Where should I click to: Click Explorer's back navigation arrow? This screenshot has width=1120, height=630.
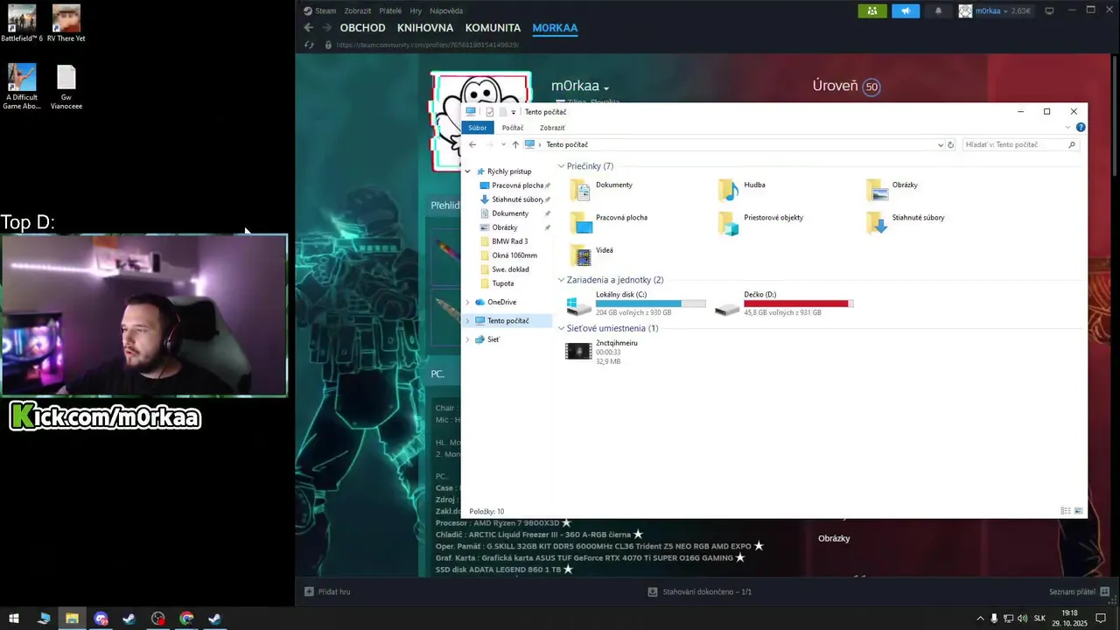click(472, 144)
